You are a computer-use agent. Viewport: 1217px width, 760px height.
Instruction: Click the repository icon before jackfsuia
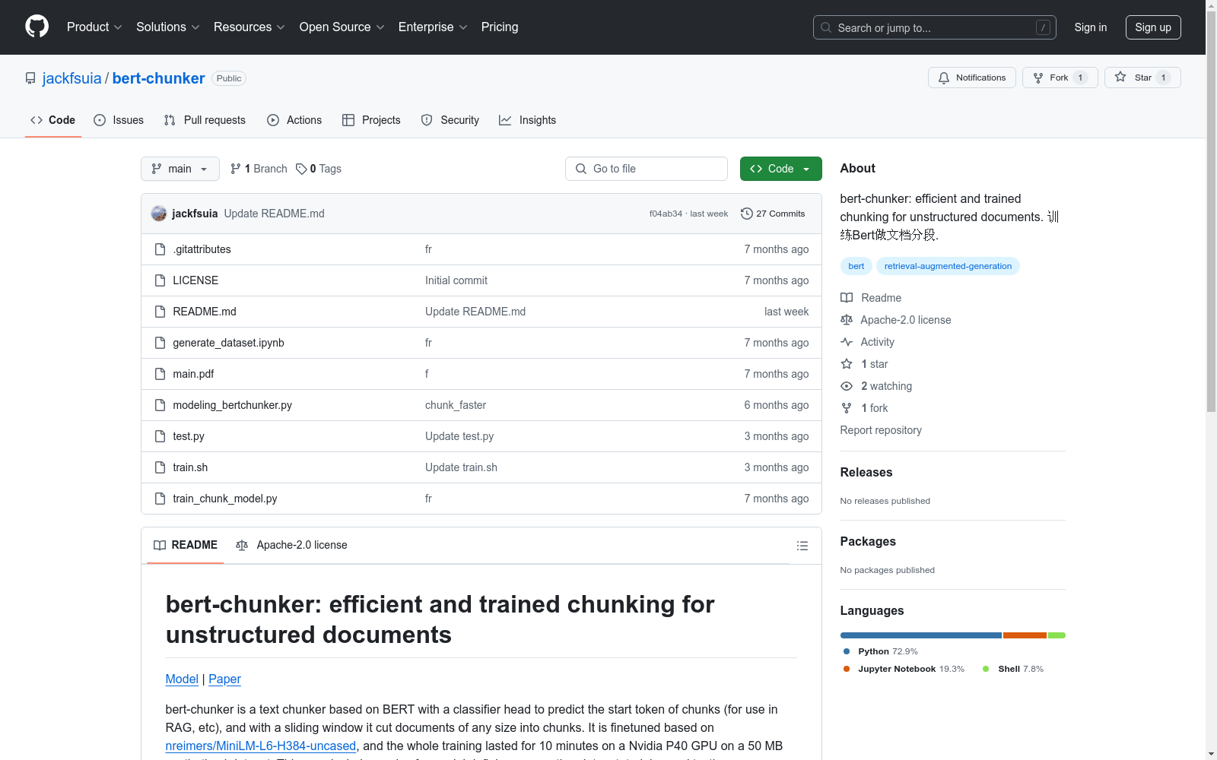coord(30,78)
